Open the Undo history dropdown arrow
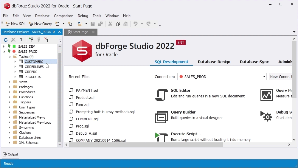This screenshot has width=298, height=168. point(142,24)
